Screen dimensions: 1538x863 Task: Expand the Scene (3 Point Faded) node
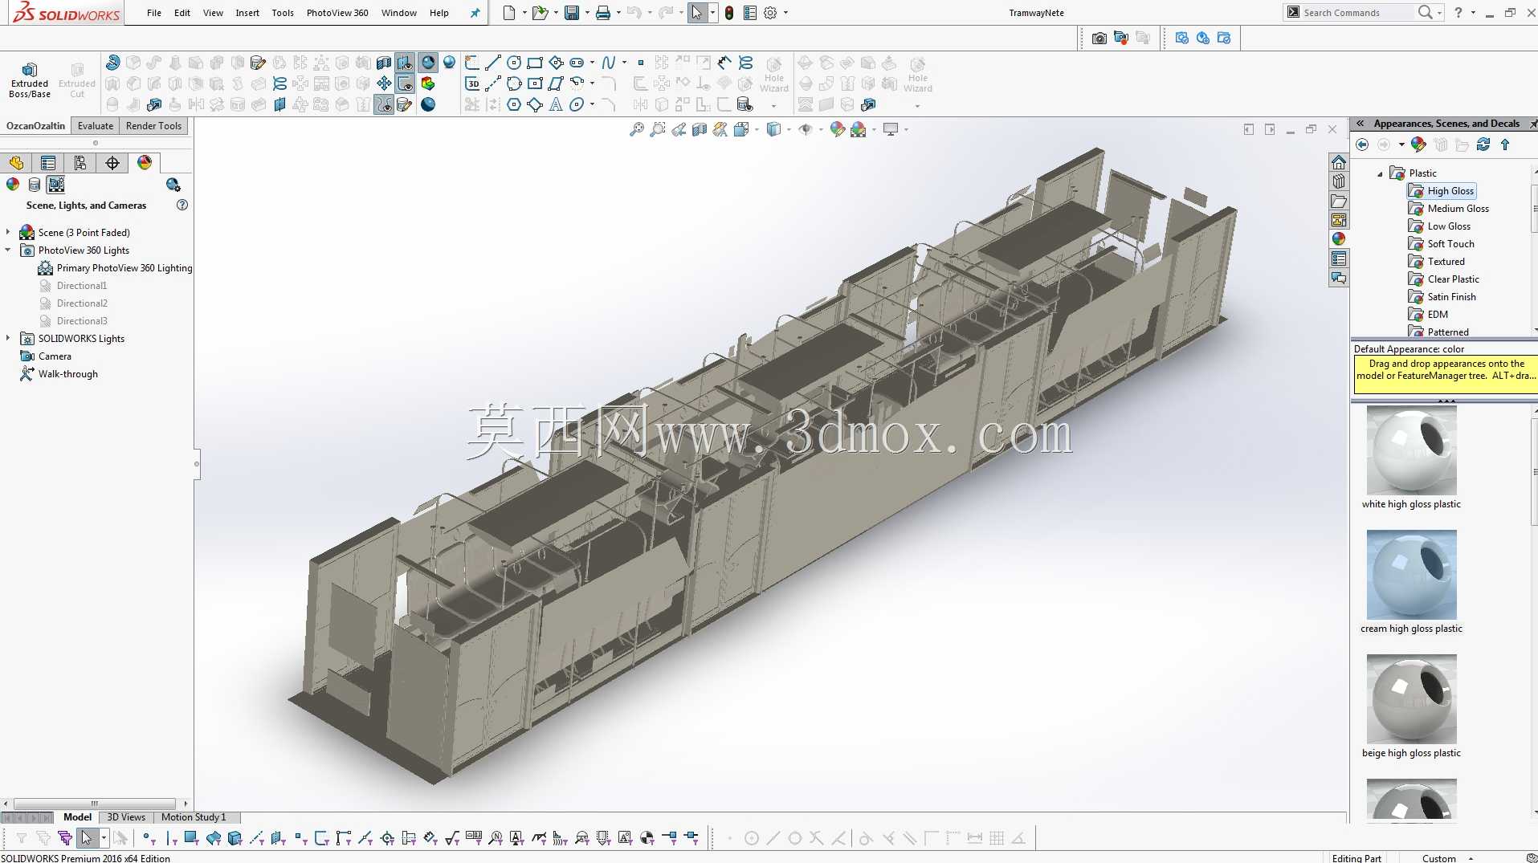point(8,232)
